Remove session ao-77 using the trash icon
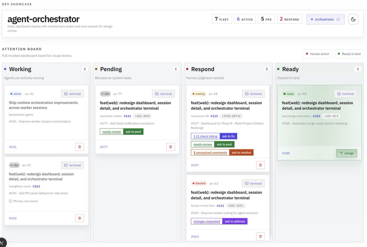367x247 pixels. click(171, 147)
